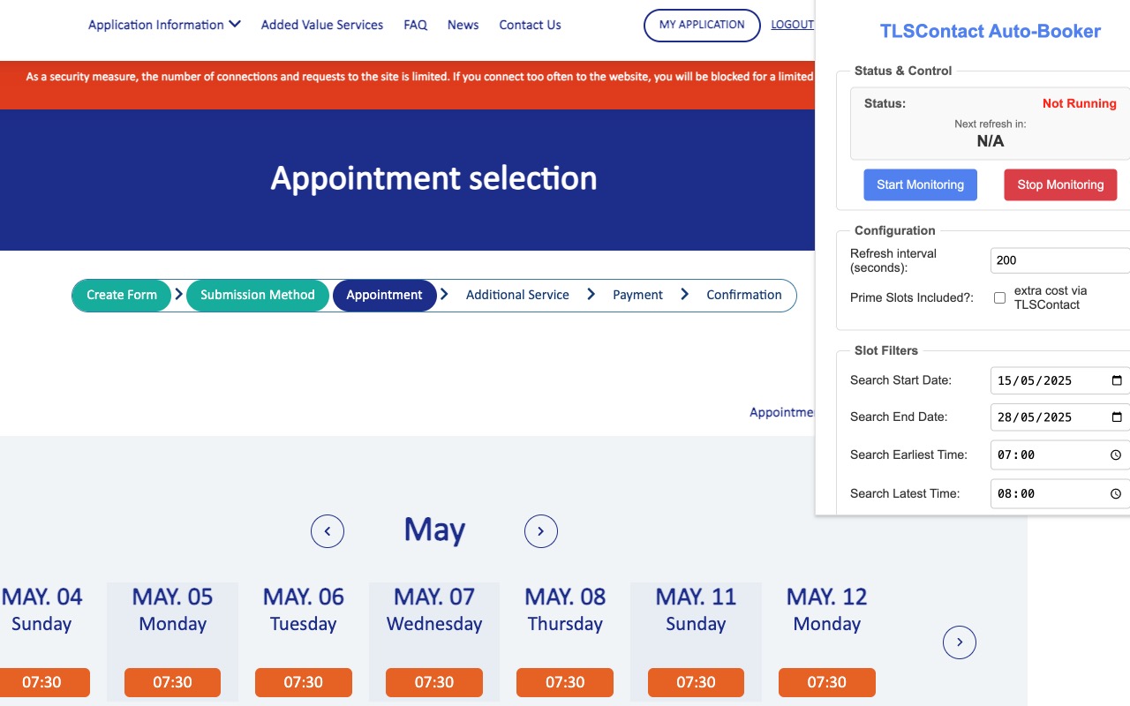Screen dimensions: 1130x706
Task: Navigate to the News page
Action: tap(463, 25)
